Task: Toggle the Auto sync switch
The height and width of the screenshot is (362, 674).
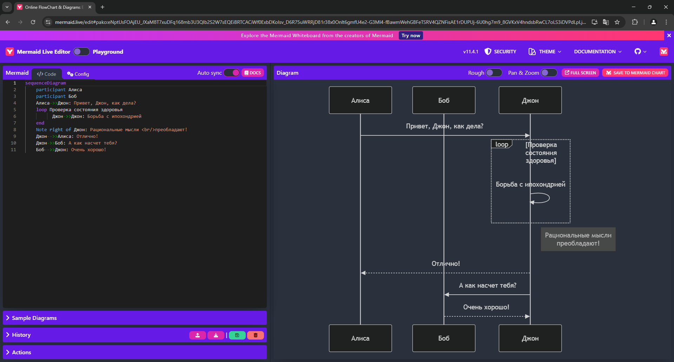Action: [232, 73]
